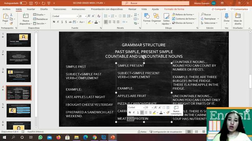Apply font color swatch in mini toolbar

(x=161, y=112)
